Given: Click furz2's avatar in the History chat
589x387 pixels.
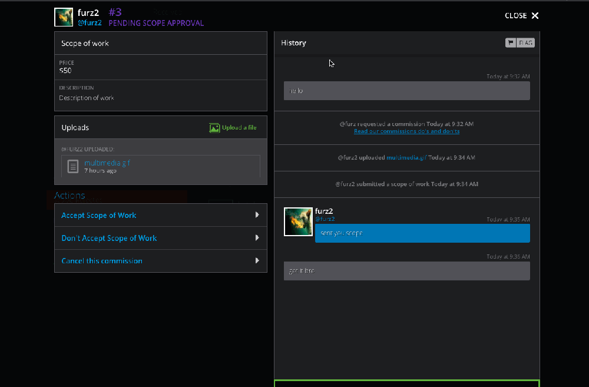Looking at the screenshot, I should 298,221.
